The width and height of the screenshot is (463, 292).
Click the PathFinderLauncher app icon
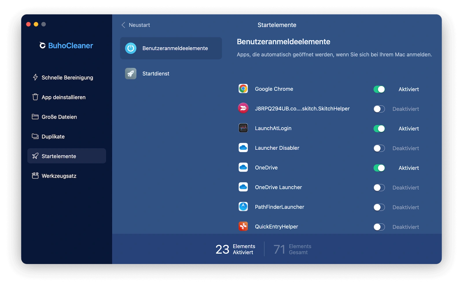pyautogui.click(x=243, y=207)
